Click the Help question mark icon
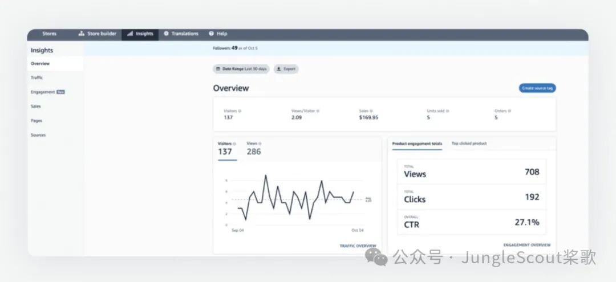The width and height of the screenshot is (616, 282). coord(212,34)
